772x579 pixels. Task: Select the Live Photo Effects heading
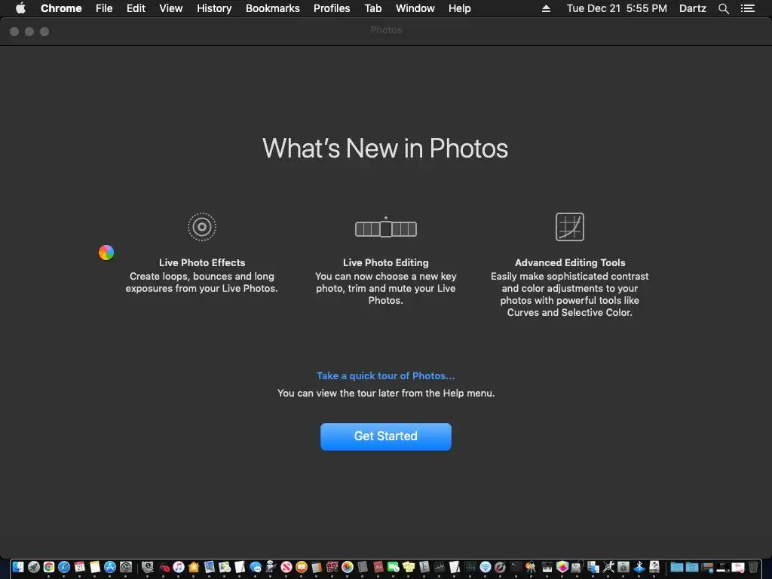(x=202, y=262)
